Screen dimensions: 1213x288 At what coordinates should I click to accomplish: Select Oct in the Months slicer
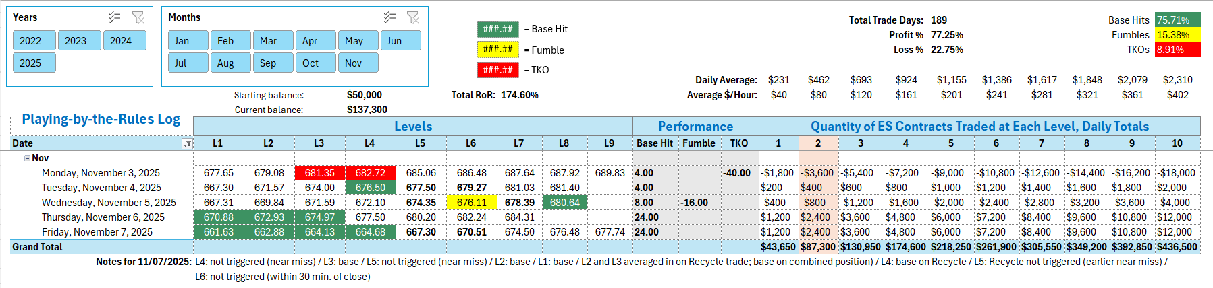click(x=315, y=63)
